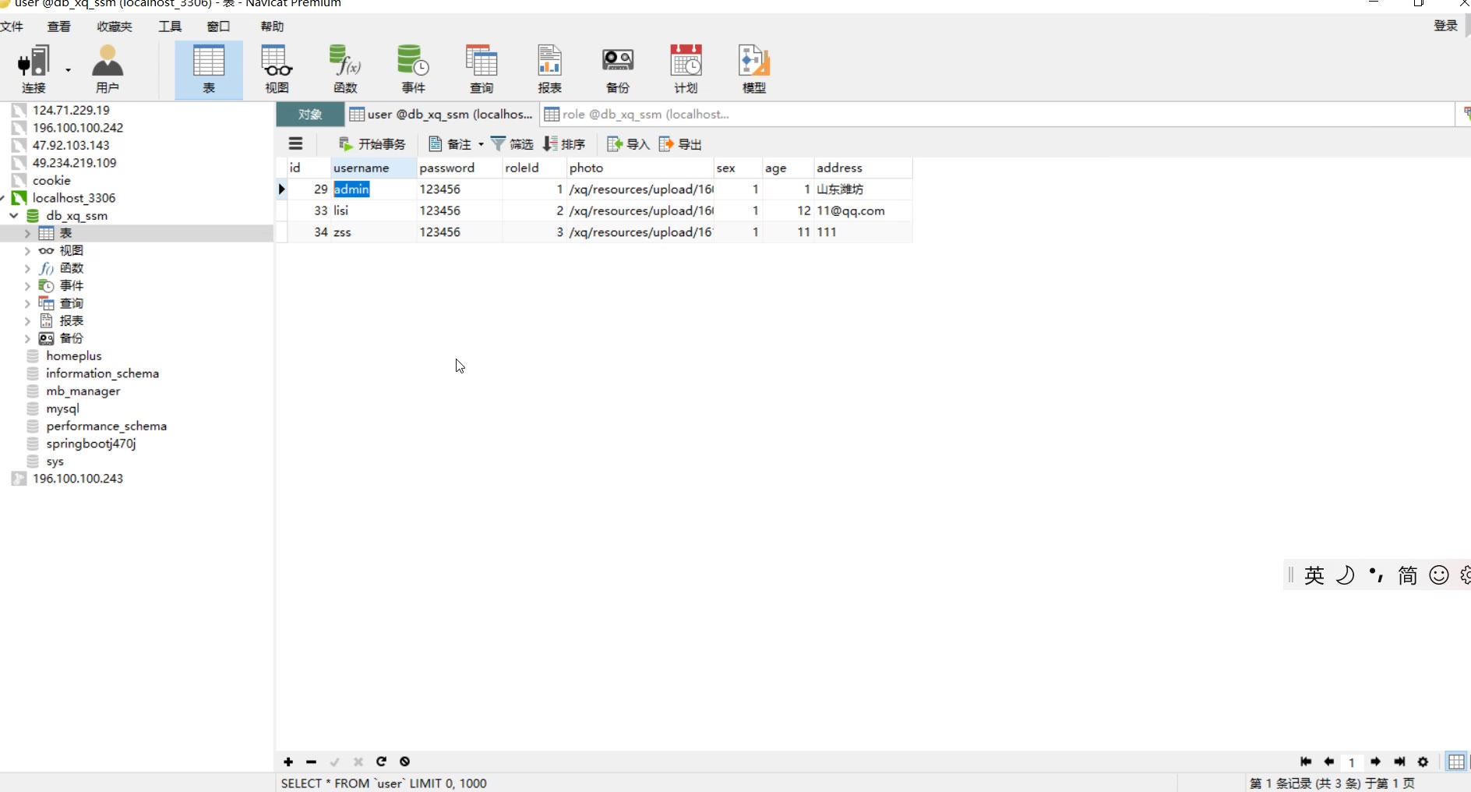Open the connection dropdown arrow

pyautogui.click(x=68, y=70)
